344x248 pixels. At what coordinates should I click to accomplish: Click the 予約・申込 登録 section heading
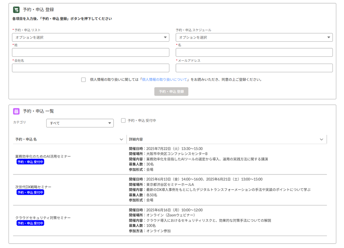coord(39,10)
